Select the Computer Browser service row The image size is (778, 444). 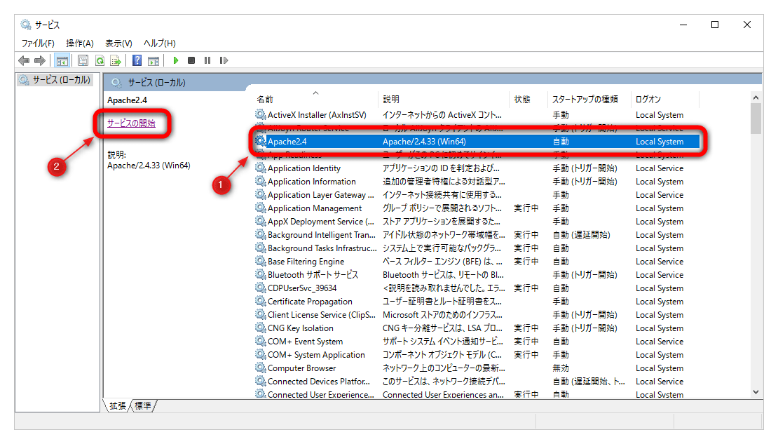coord(301,368)
